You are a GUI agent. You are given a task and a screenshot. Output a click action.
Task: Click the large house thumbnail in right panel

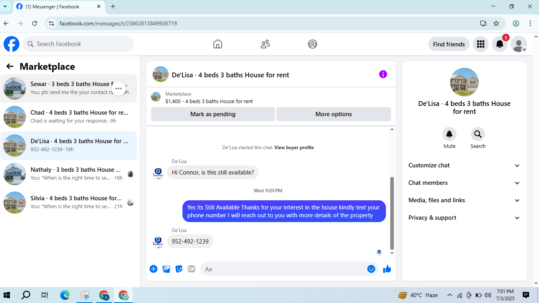(464, 82)
